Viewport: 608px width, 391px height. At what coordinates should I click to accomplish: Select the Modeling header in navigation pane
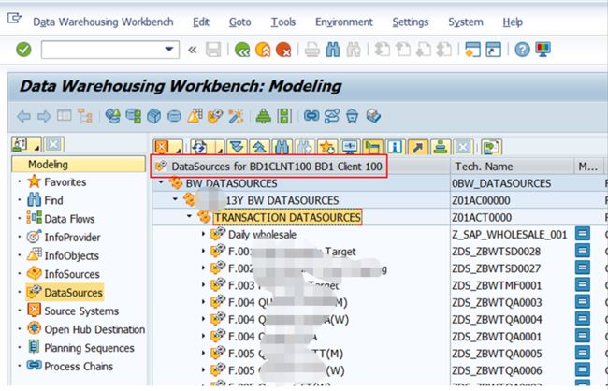(79, 165)
